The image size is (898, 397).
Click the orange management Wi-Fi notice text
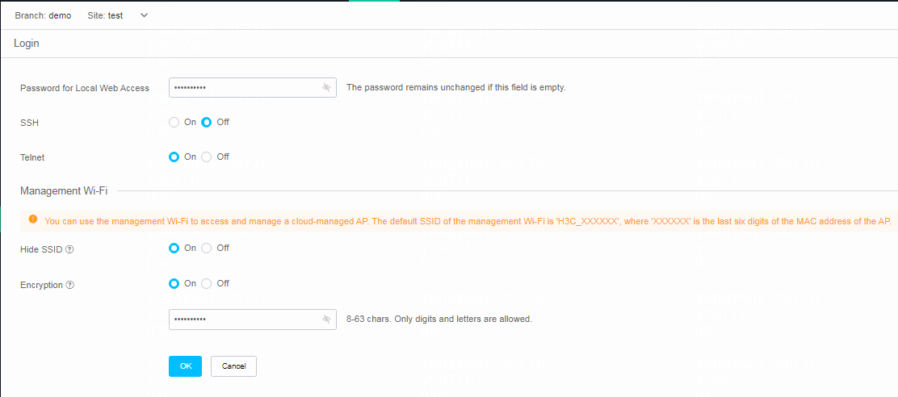(468, 221)
